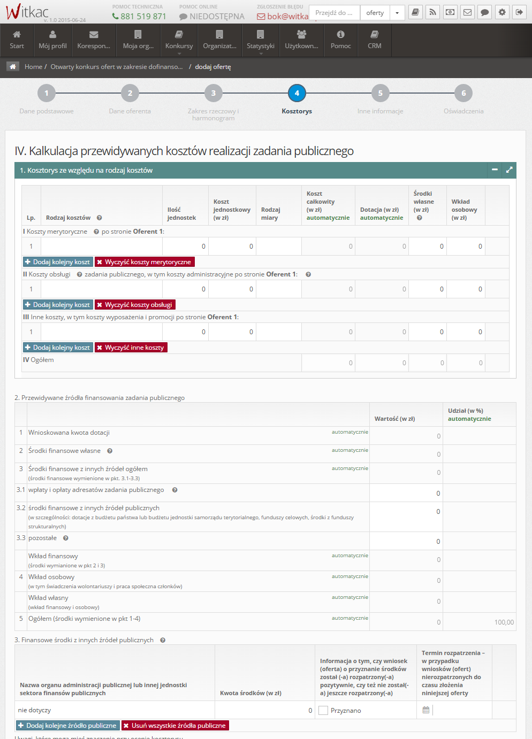Screen dimensions: 532x739
Task: Click Dodaj kolejne źródło publiczne button
Action: tap(67, 726)
